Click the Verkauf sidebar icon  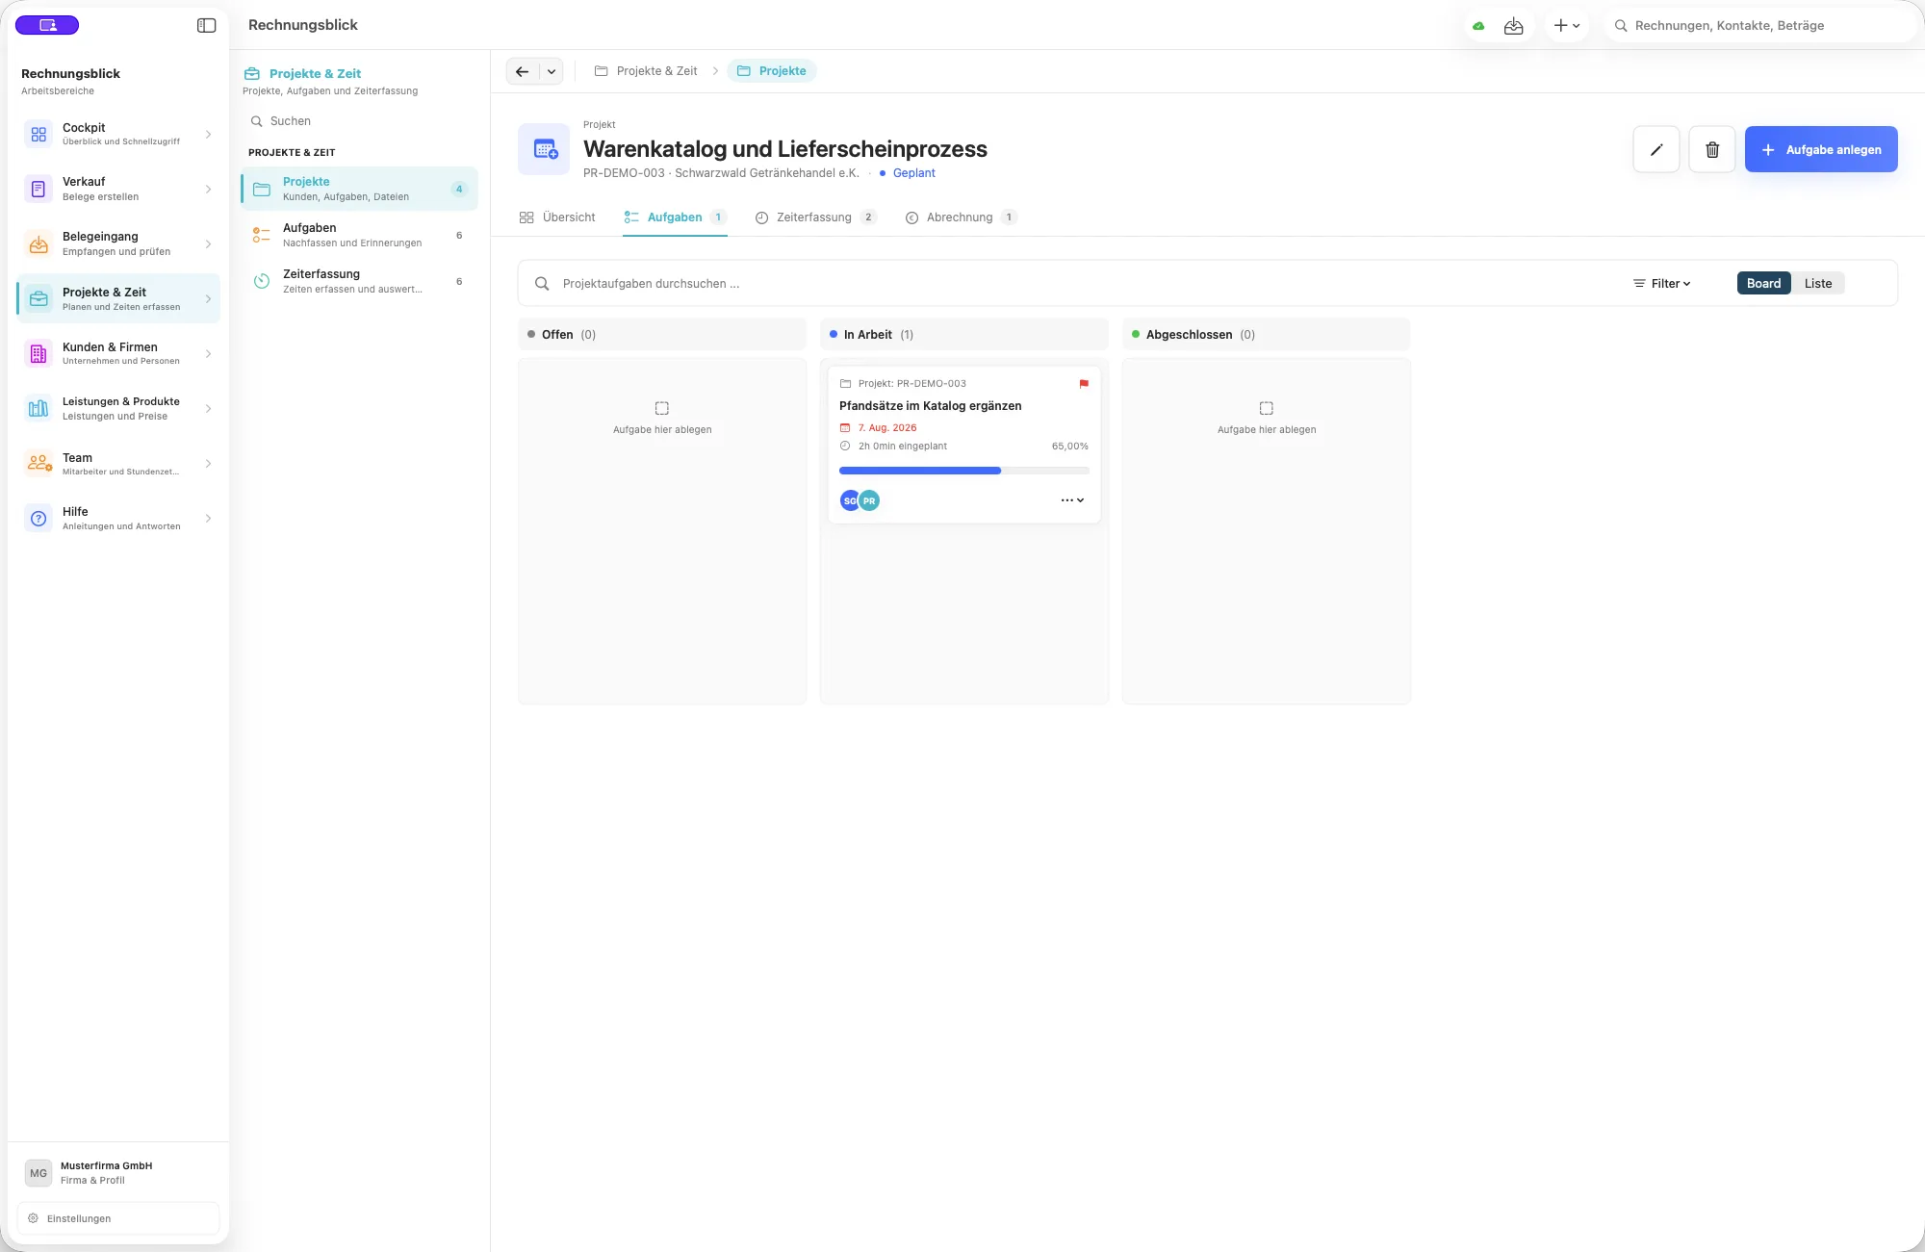[x=38, y=190]
